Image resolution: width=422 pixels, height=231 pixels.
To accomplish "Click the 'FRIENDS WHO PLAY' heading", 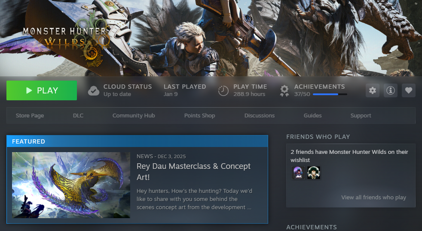I will (x=318, y=137).
